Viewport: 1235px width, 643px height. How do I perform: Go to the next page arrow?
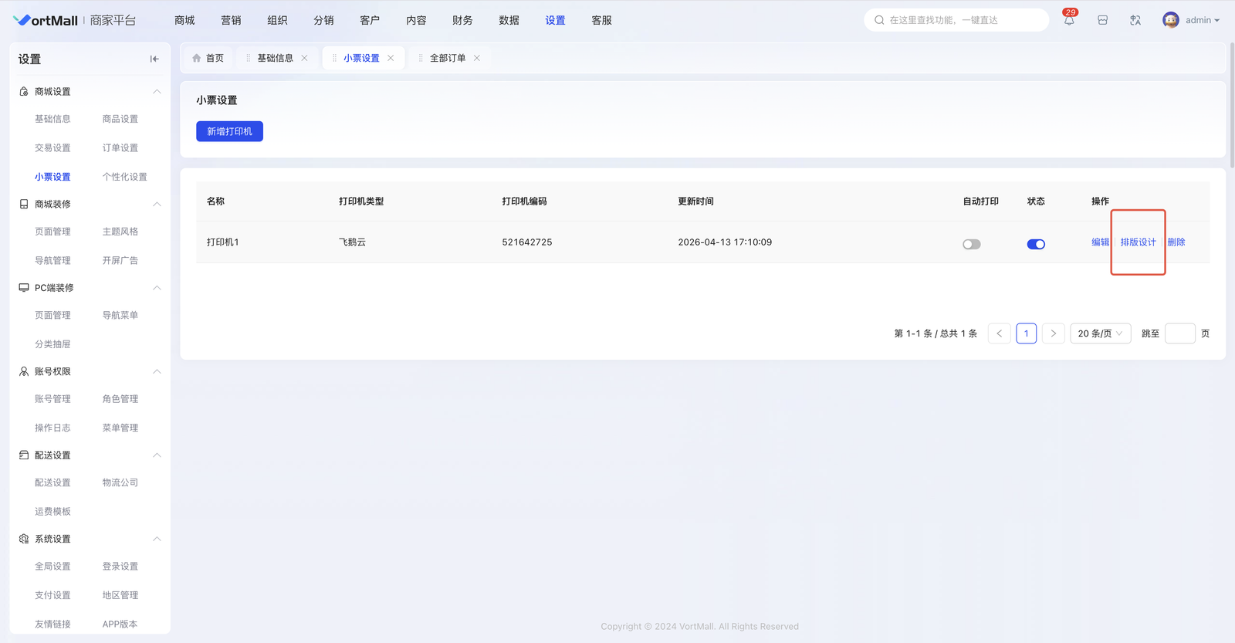pos(1053,333)
